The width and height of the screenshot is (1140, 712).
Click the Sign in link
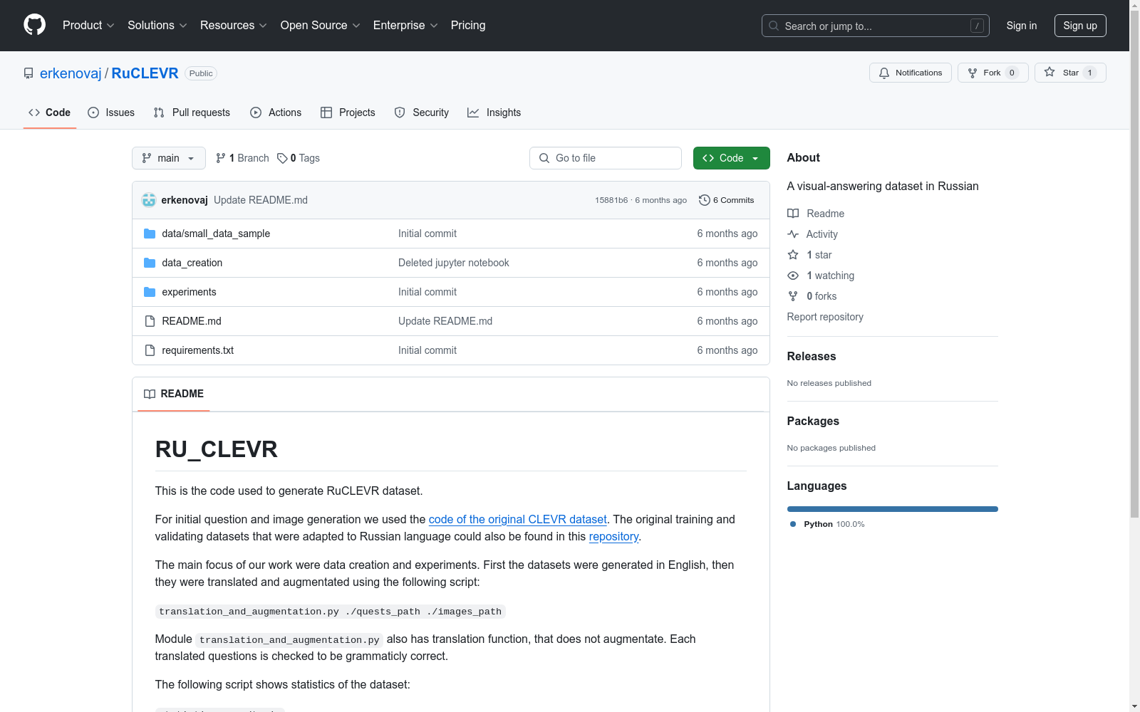tap(1022, 26)
